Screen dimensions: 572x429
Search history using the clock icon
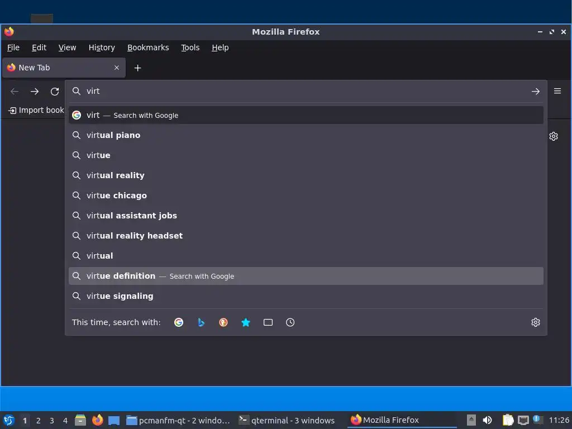(290, 322)
